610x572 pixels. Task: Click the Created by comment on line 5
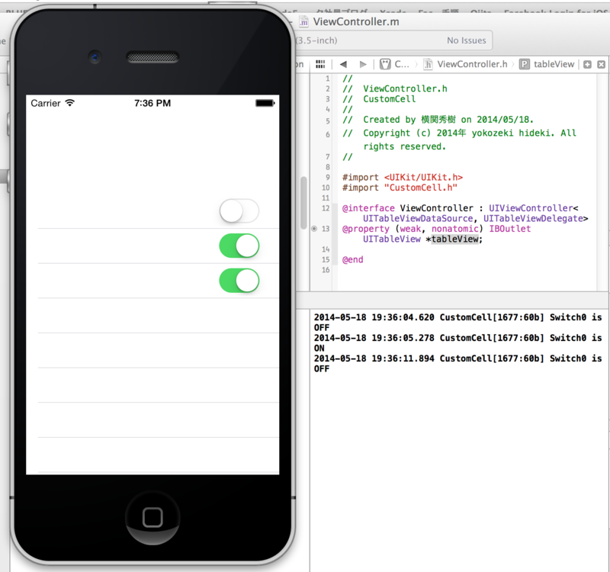[x=438, y=120]
